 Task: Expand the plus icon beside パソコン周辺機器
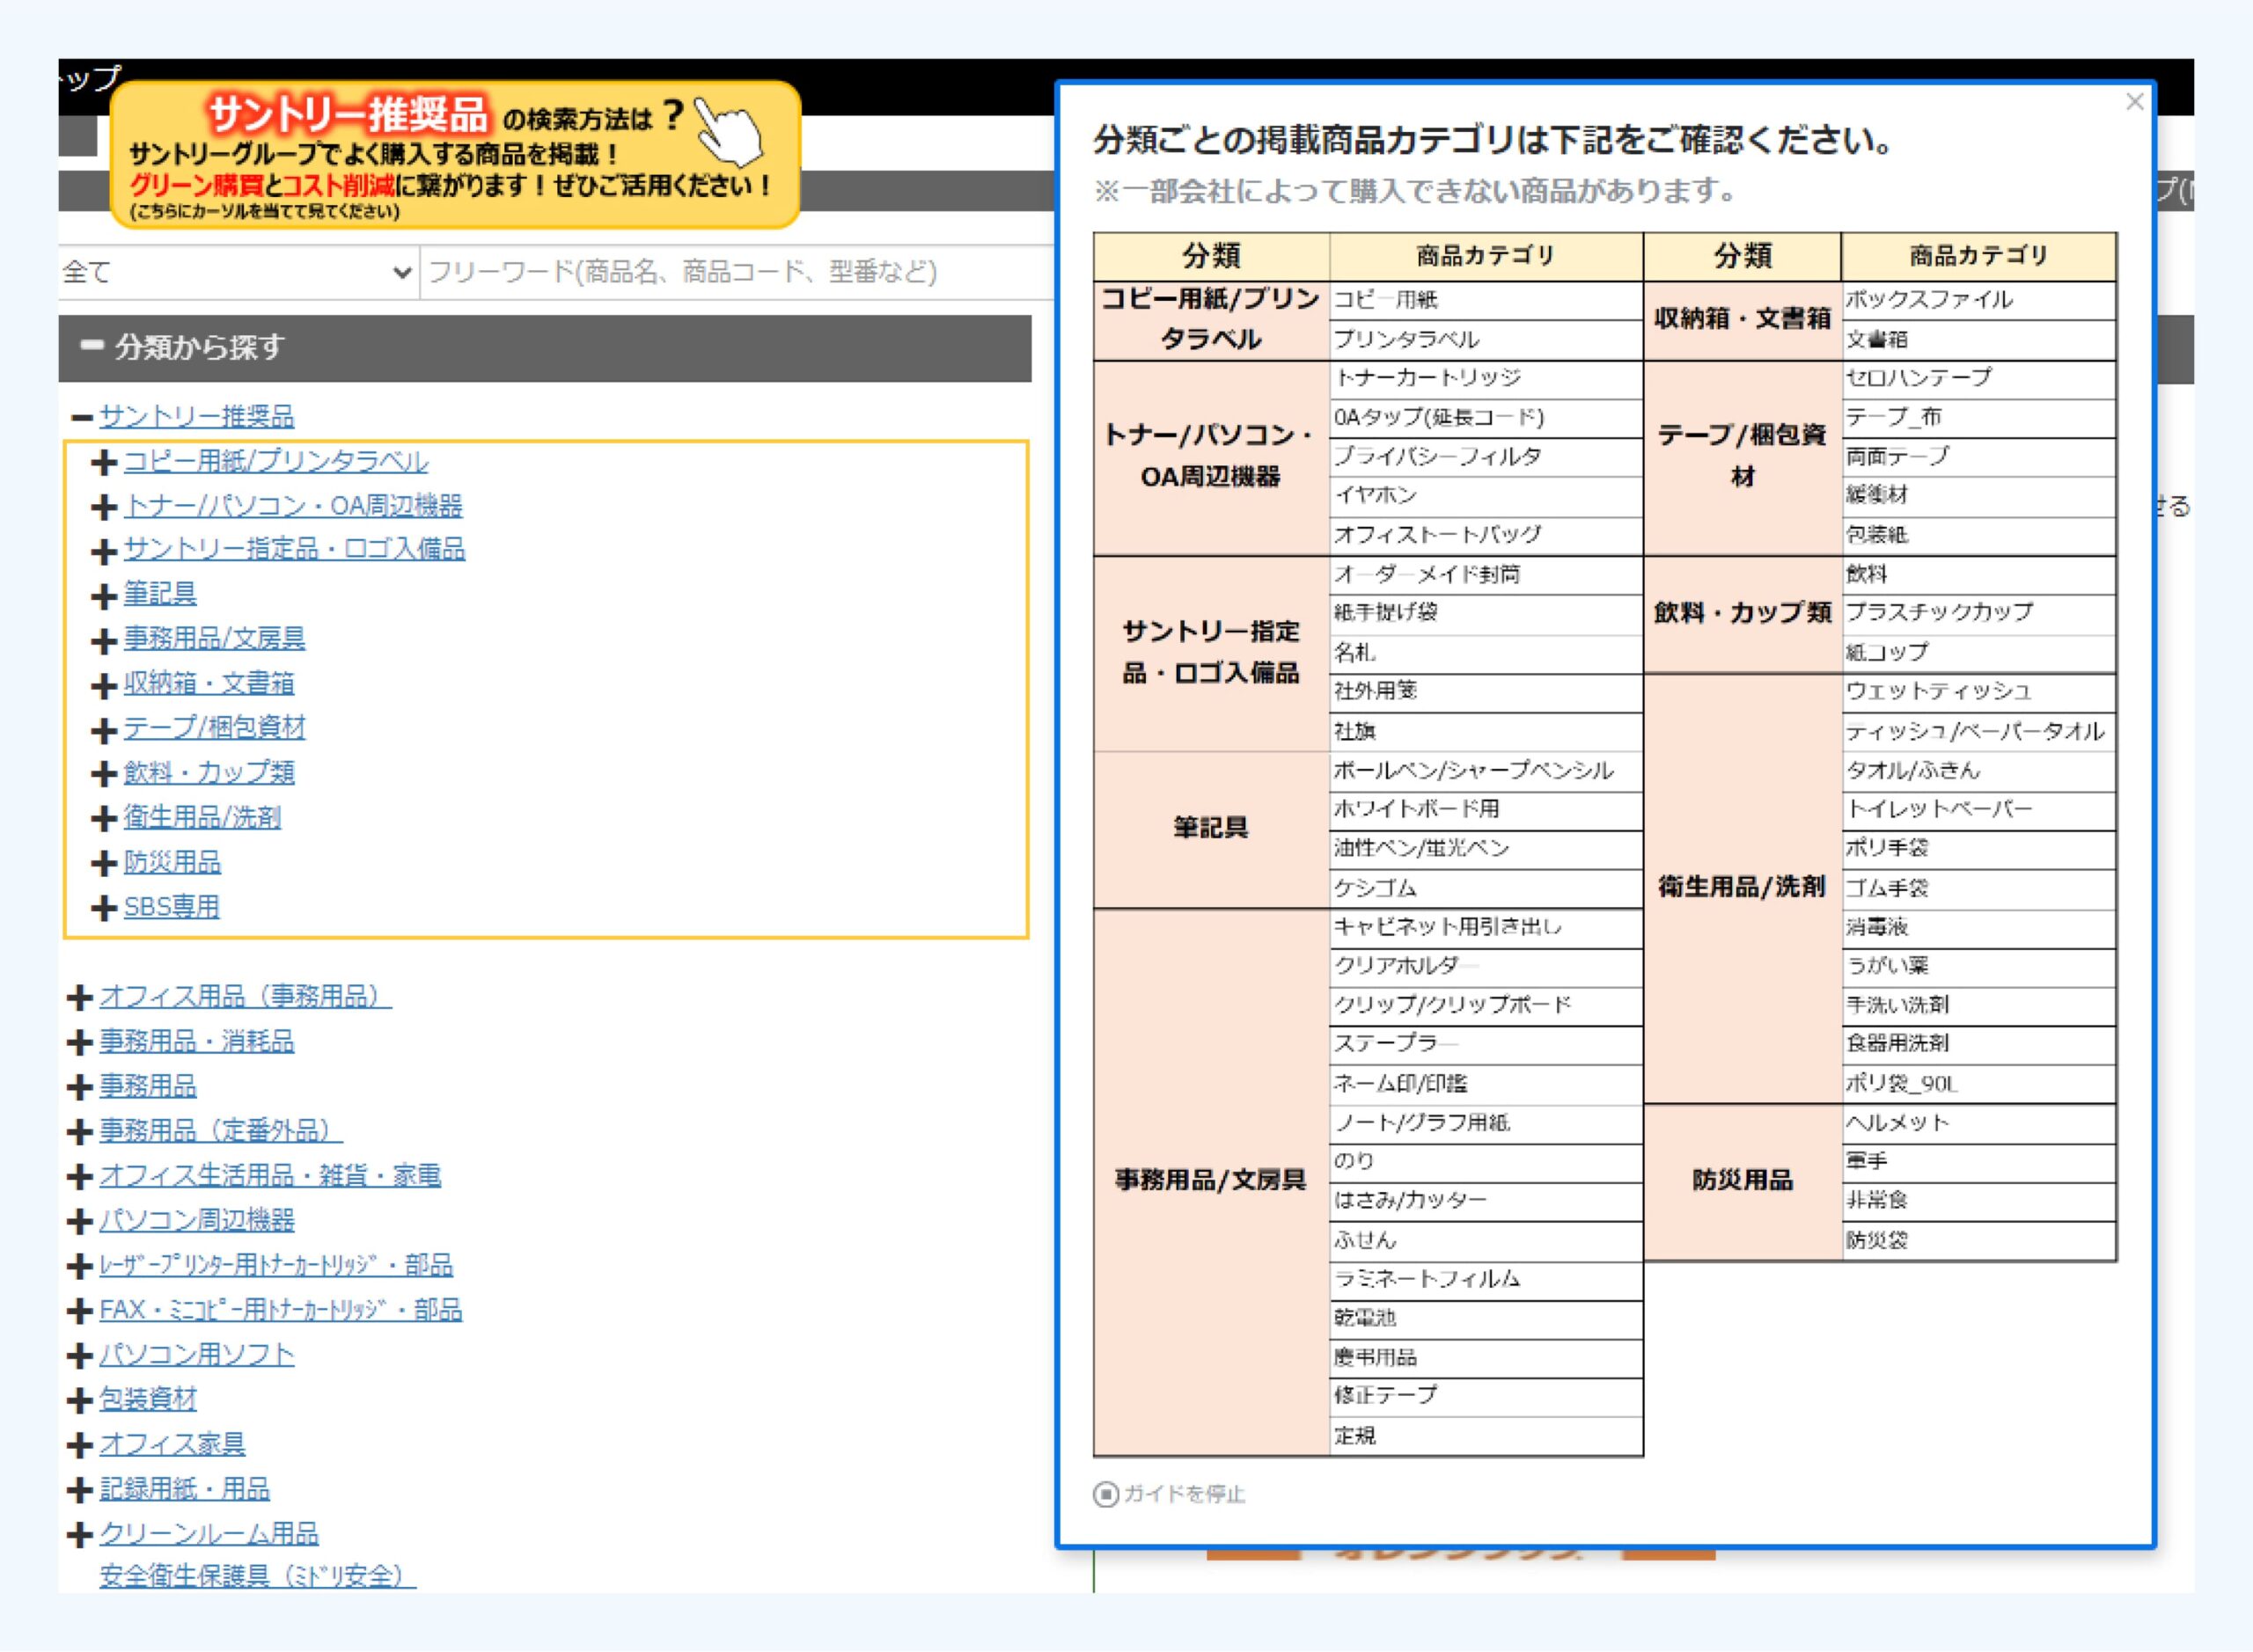pyautogui.click(x=80, y=1221)
